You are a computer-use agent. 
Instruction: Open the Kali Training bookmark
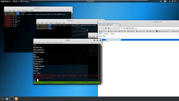click(112, 31)
